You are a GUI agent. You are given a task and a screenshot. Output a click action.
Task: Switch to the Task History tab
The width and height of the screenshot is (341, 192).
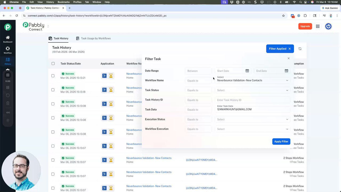tap(58, 38)
